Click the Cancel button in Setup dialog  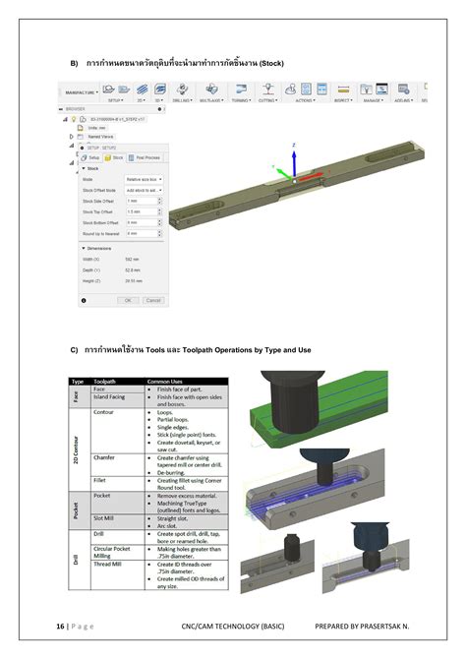[x=153, y=301]
